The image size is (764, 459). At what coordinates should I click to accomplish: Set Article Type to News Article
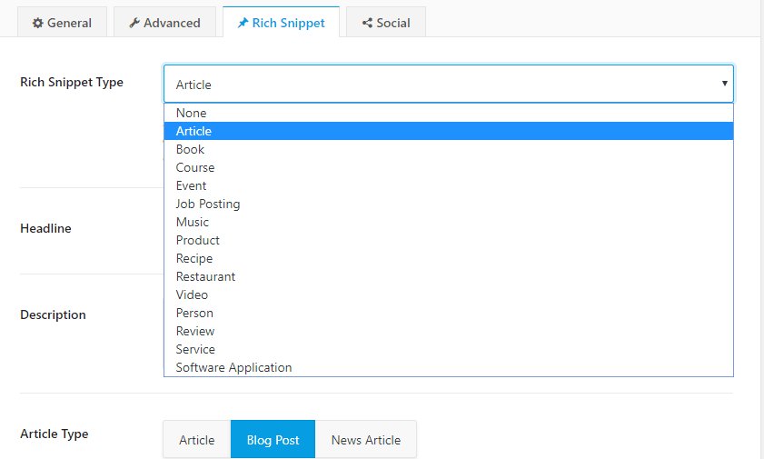click(366, 440)
